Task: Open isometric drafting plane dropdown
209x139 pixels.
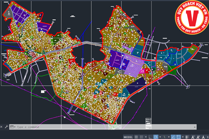Action: [169, 137]
